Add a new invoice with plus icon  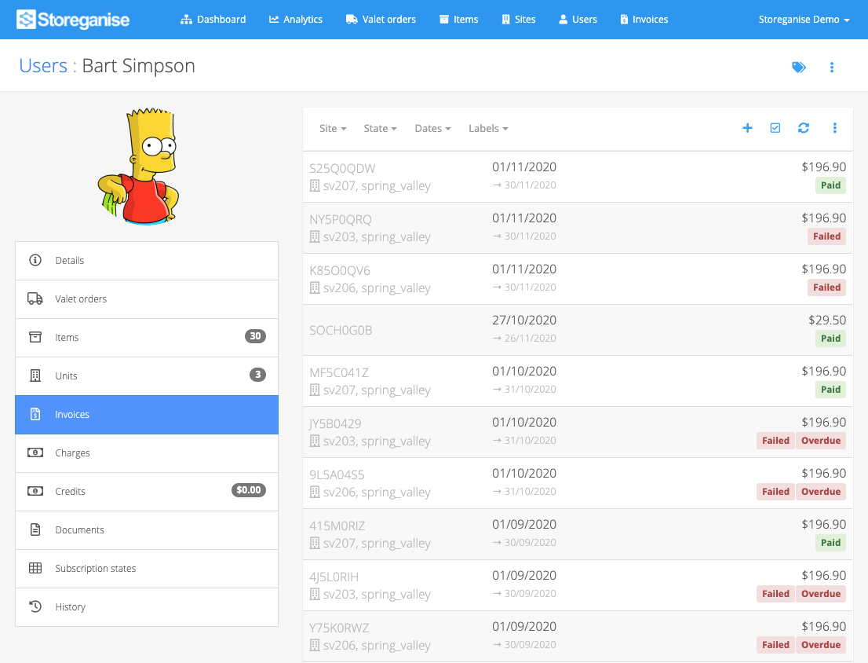(x=747, y=128)
